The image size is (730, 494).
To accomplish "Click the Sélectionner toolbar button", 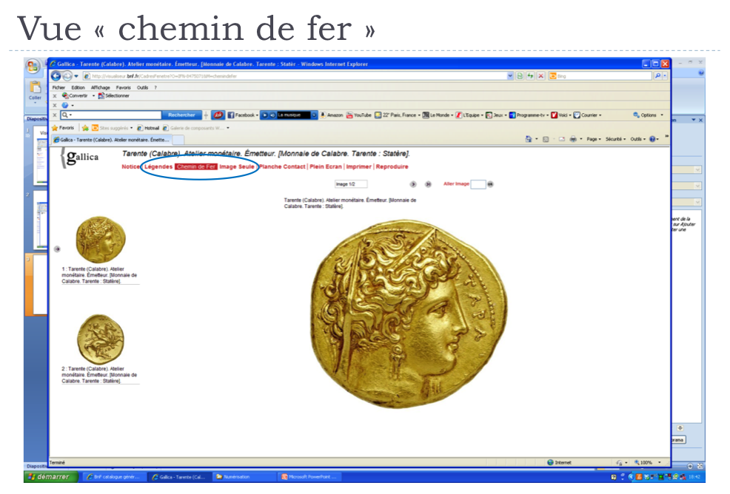I will [x=113, y=96].
